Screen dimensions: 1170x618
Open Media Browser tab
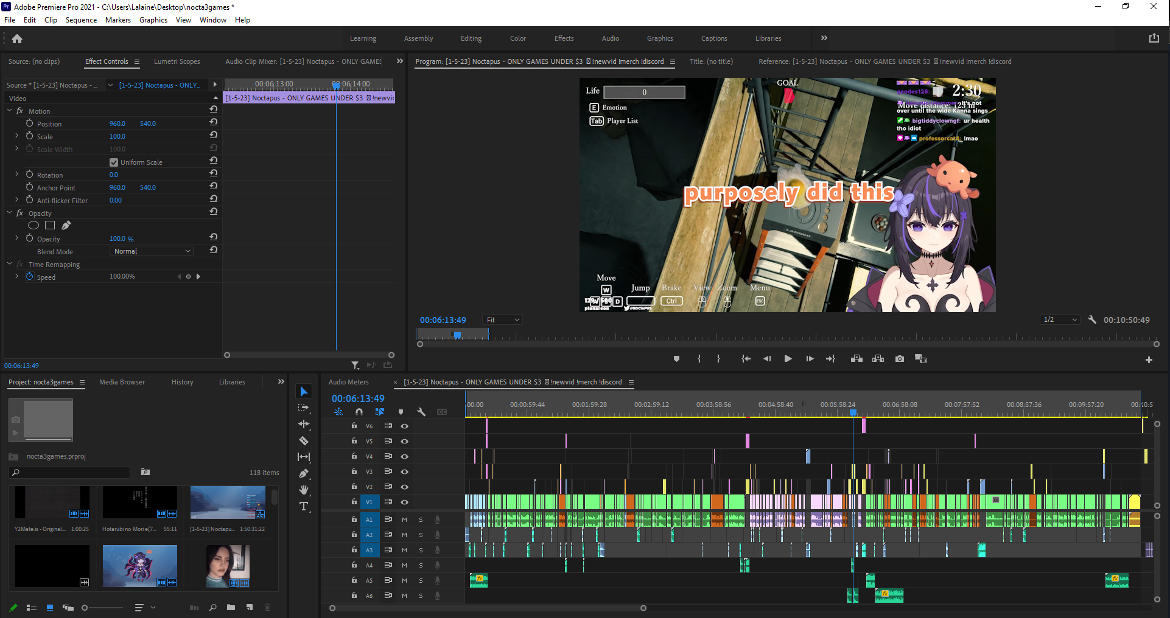click(x=122, y=382)
